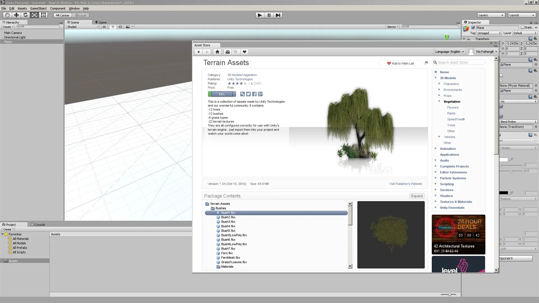Image resolution: width=539 pixels, height=303 pixels.
Task: Select Bush3.fbx in package contents
Action: (x=228, y=222)
